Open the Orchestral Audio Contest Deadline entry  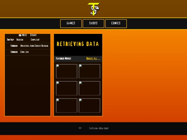tap(28, 46)
